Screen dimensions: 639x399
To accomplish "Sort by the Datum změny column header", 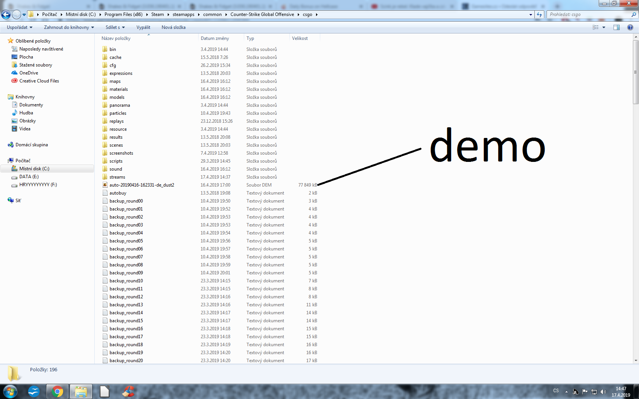I will [x=215, y=38].
